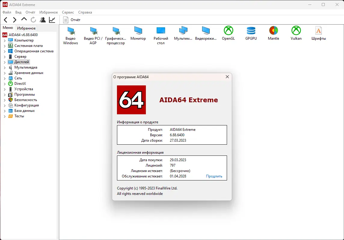The height and width of the screenshot is (240, 344).
Task: Click the purchase date 29.03.2023
Action: (x=178, y=160)
